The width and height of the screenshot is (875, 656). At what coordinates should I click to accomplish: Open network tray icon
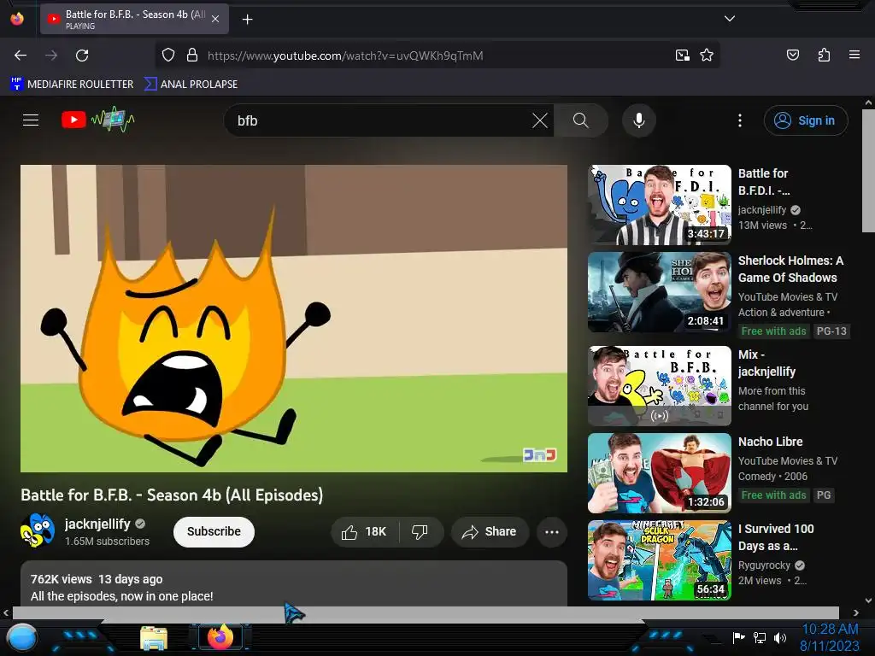(760, 637)
